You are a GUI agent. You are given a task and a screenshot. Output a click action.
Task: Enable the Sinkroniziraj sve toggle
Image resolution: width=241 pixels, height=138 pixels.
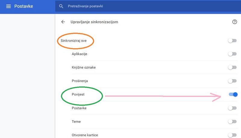[x=232, y=41]
